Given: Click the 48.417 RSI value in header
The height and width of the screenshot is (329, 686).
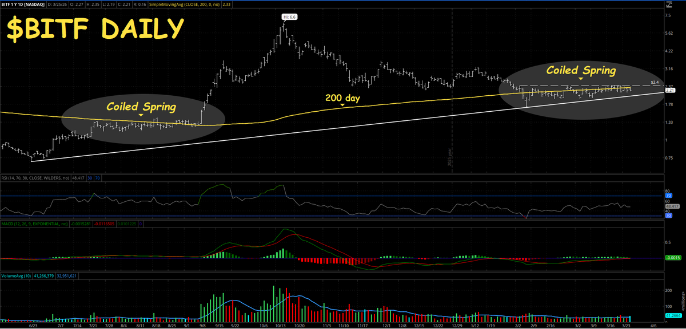Looking at the screenshot, I should (78, 178).
